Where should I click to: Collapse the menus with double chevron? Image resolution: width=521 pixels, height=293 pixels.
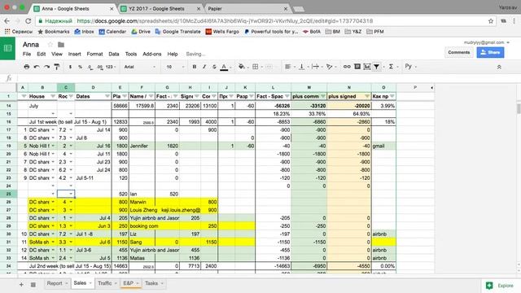coord(499,67)
